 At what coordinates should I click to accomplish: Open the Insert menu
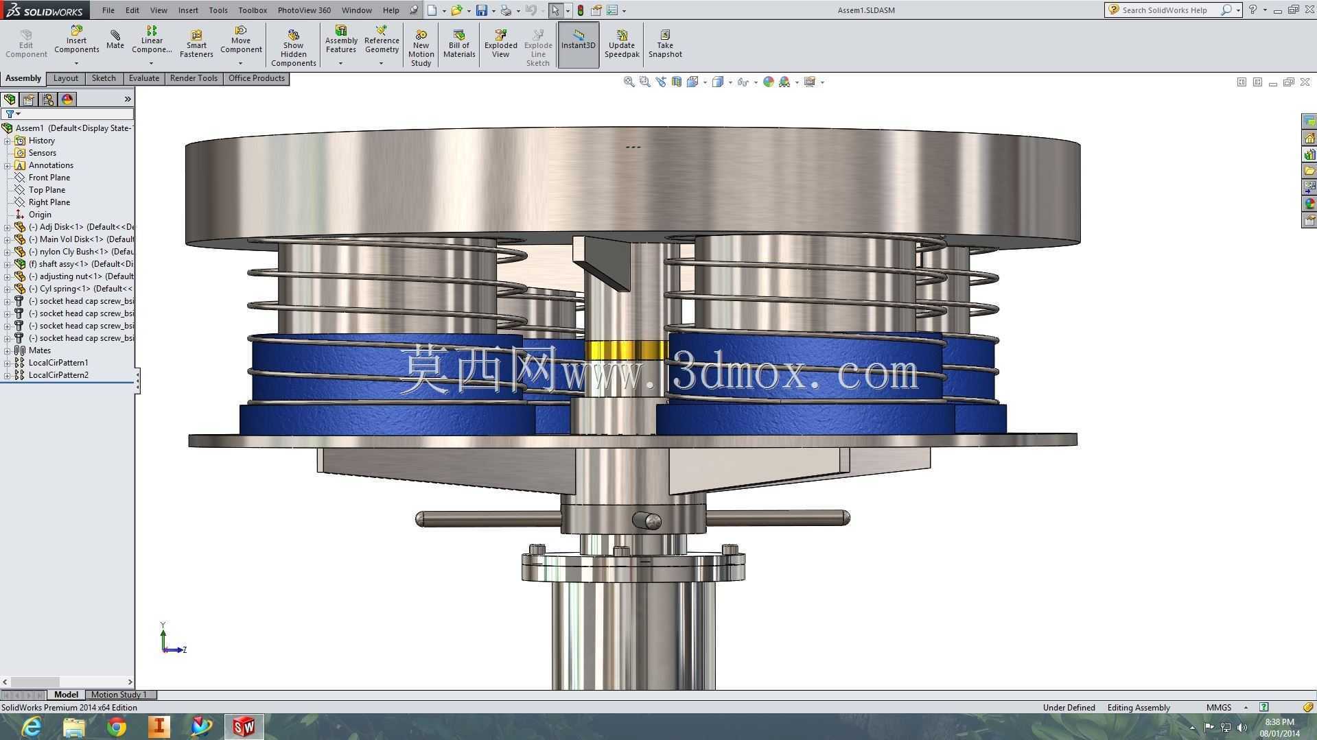188,10
